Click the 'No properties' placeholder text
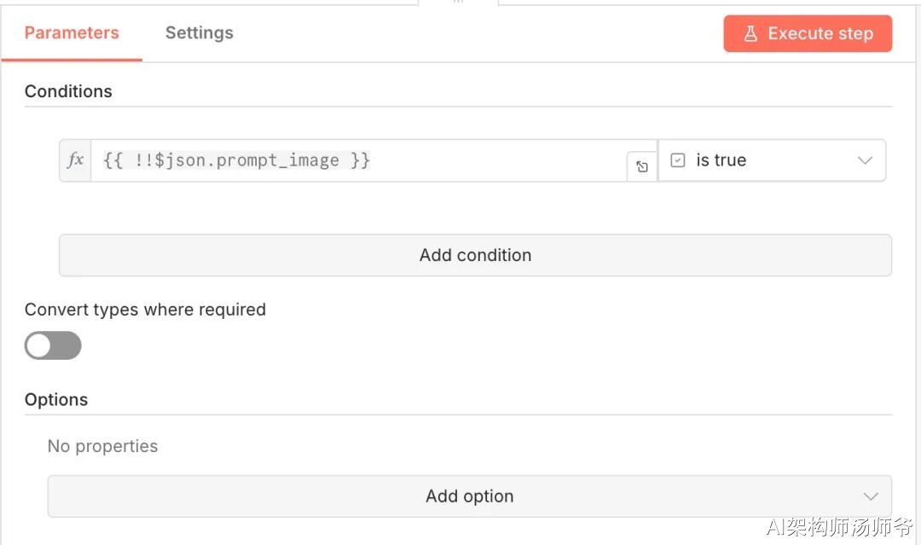Screen dimensions: 921x545 click(x=102, y=446)
